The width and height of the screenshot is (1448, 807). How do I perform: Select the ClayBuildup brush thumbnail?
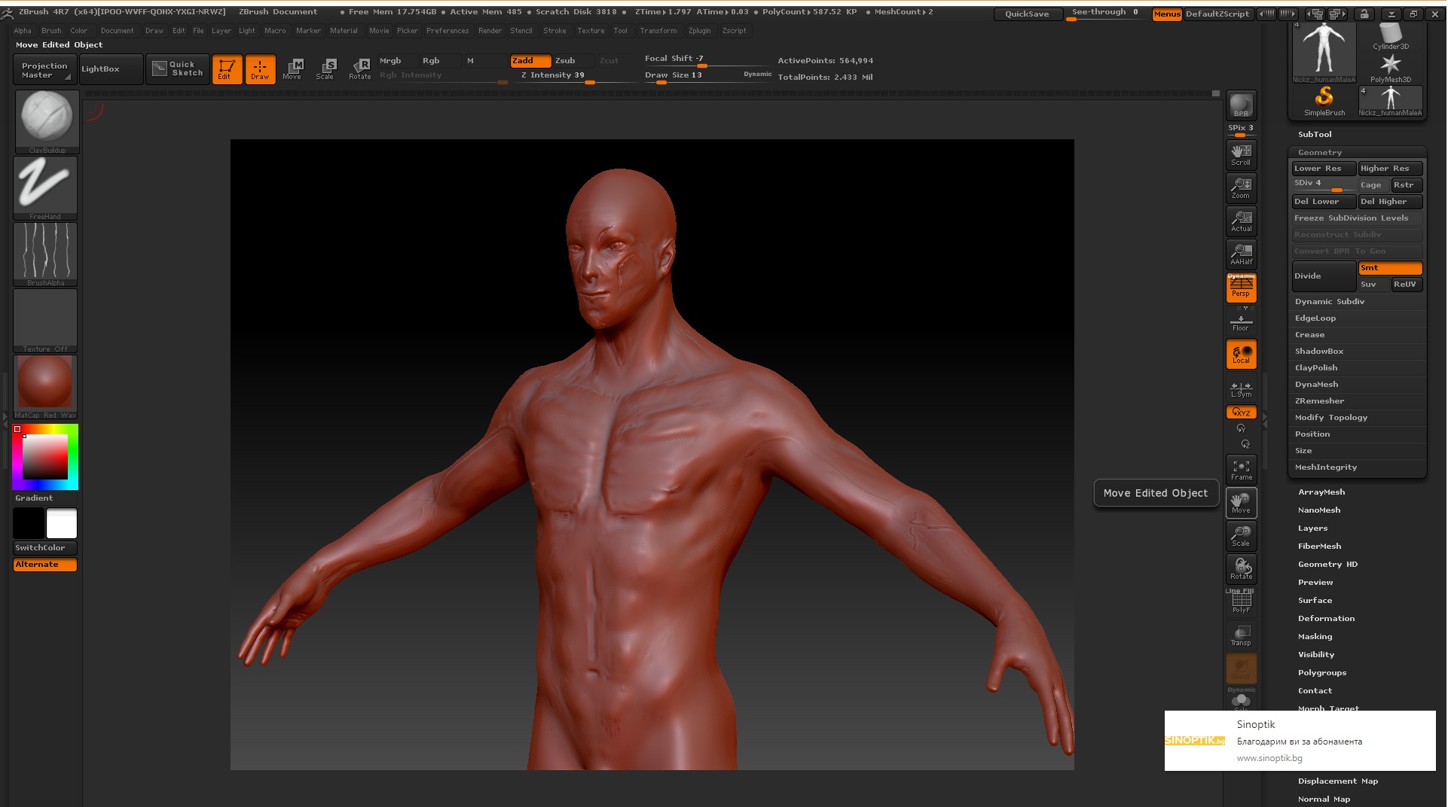click(x=46, y=120)
